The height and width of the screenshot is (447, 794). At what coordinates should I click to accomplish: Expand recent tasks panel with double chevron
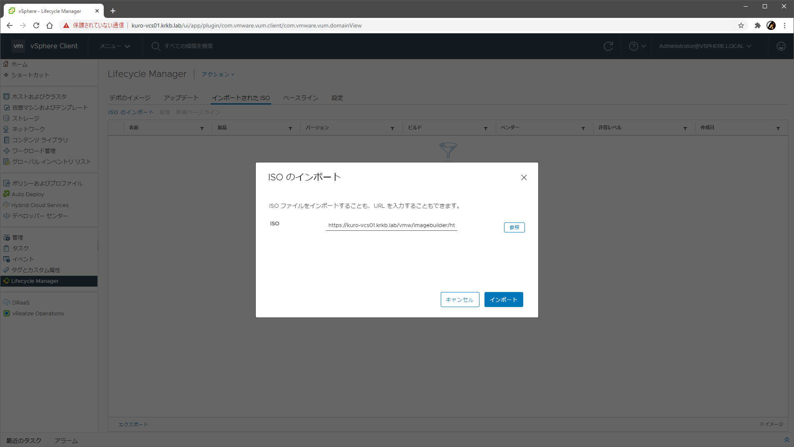click(787, 440)
